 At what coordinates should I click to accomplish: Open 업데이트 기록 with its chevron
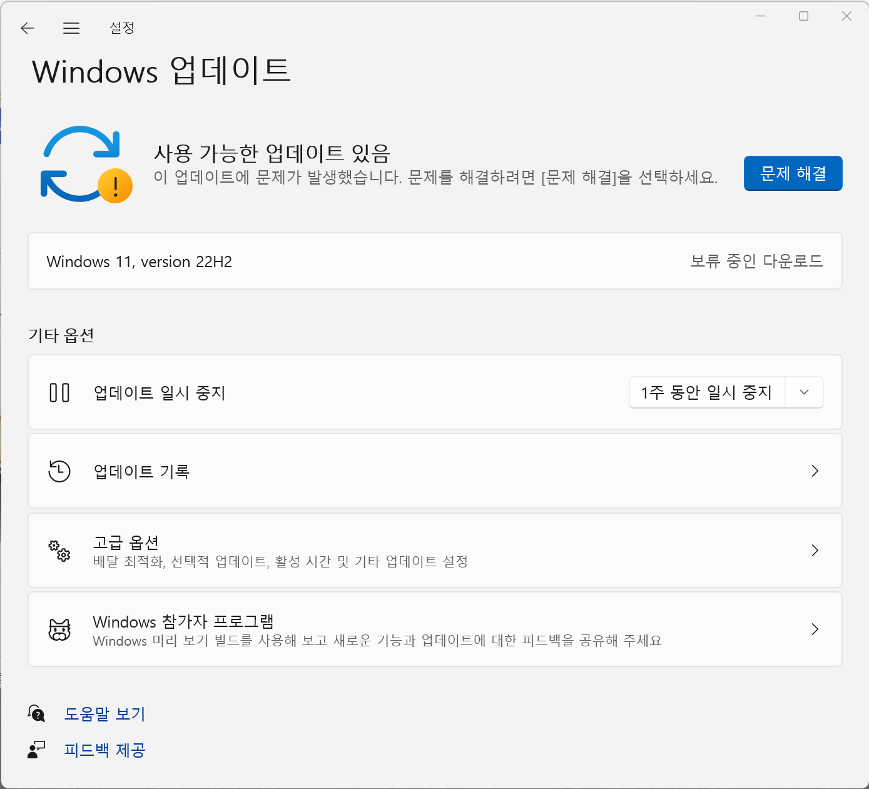(815, 471)
